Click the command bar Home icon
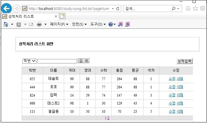207x123 pixels. coord(6,24)
